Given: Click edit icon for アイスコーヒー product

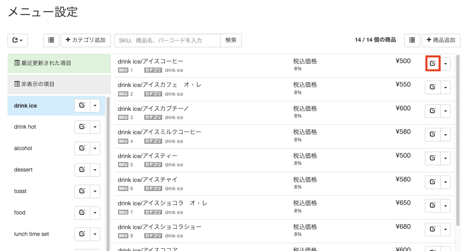Looking at the screenshot, I should pyautogui.click(x=432, y=64).
